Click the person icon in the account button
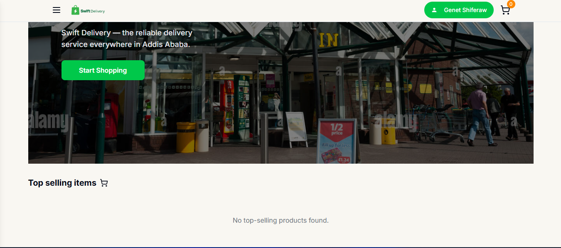 pyautogui.click(x=434, y=10)
